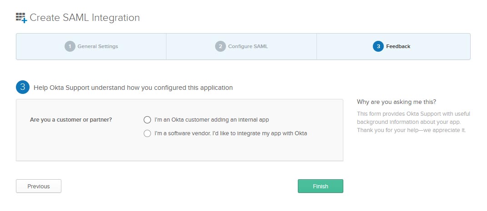Viewport: 487px width, 211px height.
Task: Switch to the Feedback step
Action: 398,46
